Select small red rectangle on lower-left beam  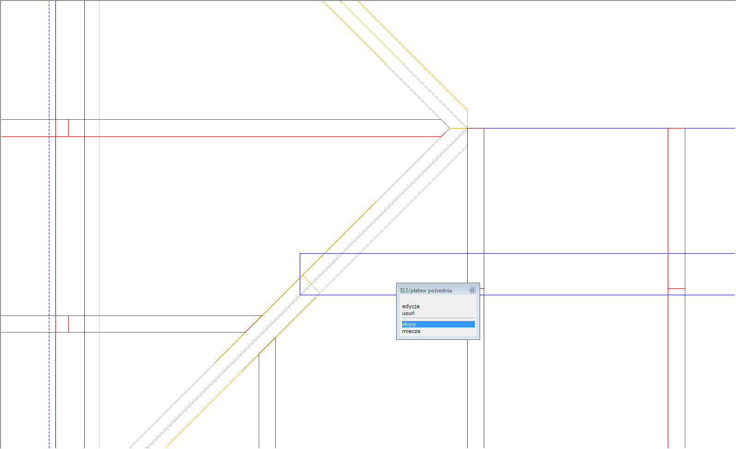(62, 324)
